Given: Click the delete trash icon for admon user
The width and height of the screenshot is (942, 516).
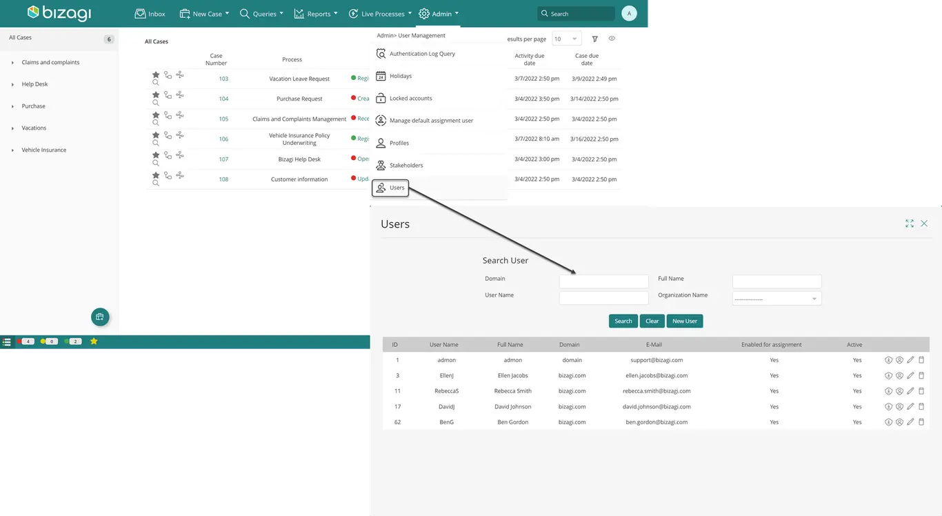Looking at the screenshot, I should 921,360.
